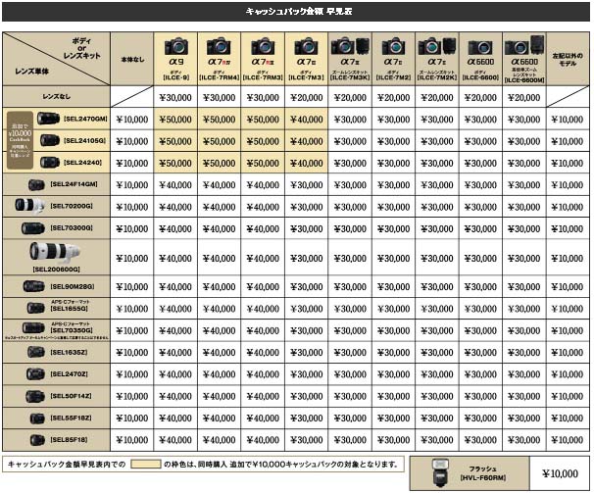Choose the SEL55F18Z lens image
Image resolution: width=594 pixels, height=493 pixels.
click(x=37, y=419)
